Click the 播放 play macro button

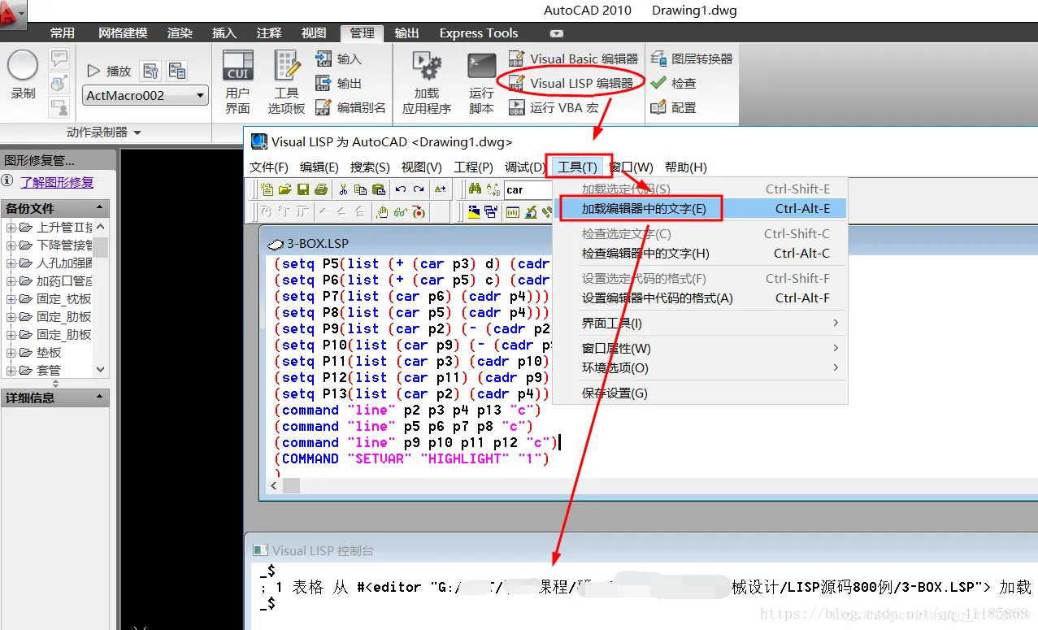(109, 71)
